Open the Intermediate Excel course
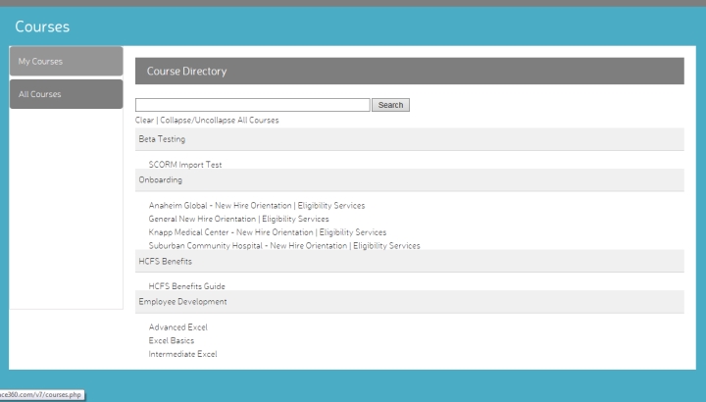The height and width of the screenshot is (402, 706). click(182, 354)
